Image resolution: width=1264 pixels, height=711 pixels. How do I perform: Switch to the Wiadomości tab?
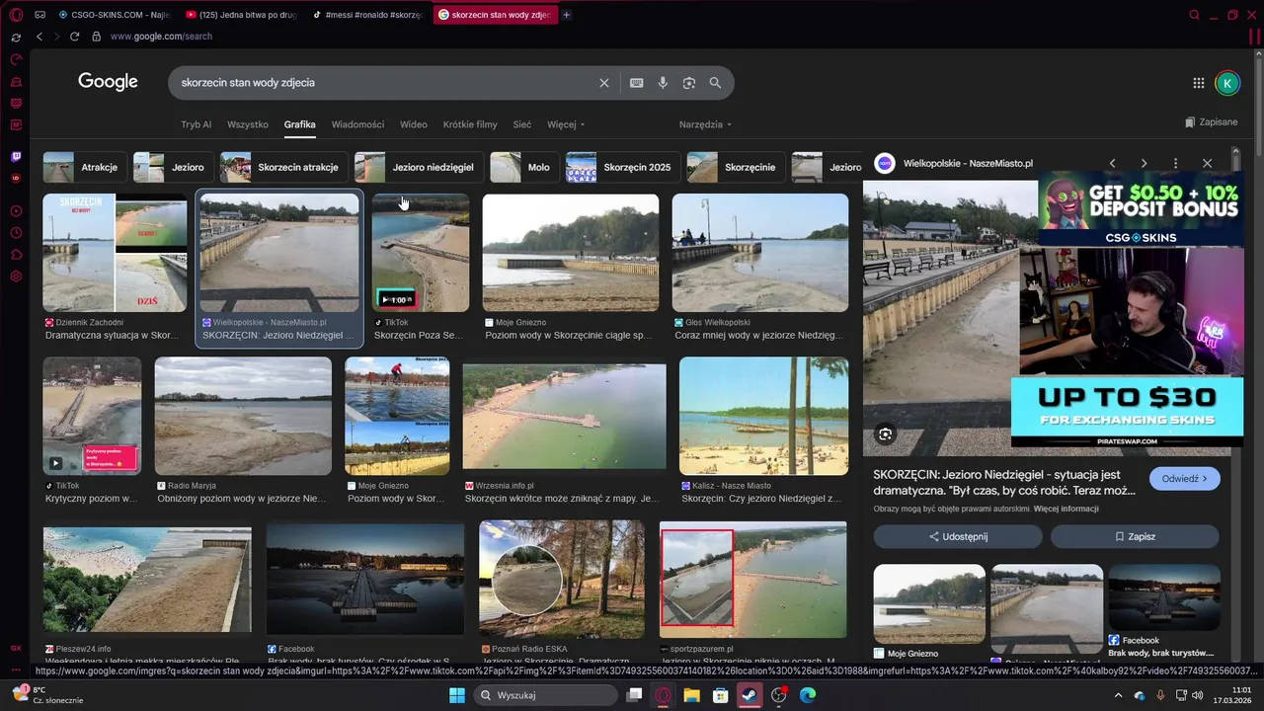click(357, 124)
